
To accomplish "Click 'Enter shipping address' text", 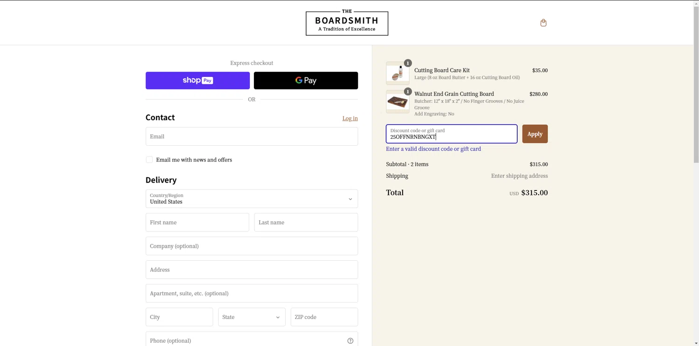I will (x=519, y=176).
